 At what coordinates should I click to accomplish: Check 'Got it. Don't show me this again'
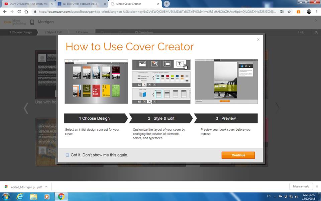pyautogui.click(x=68, y=155)
